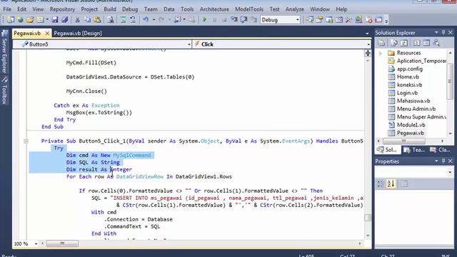Click View Code icon in Solution Explorer toolbar
The width and height of the screenshot is (457, 257).
416,43
